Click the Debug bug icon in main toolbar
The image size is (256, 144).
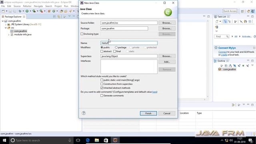click(x=20, y=11)
